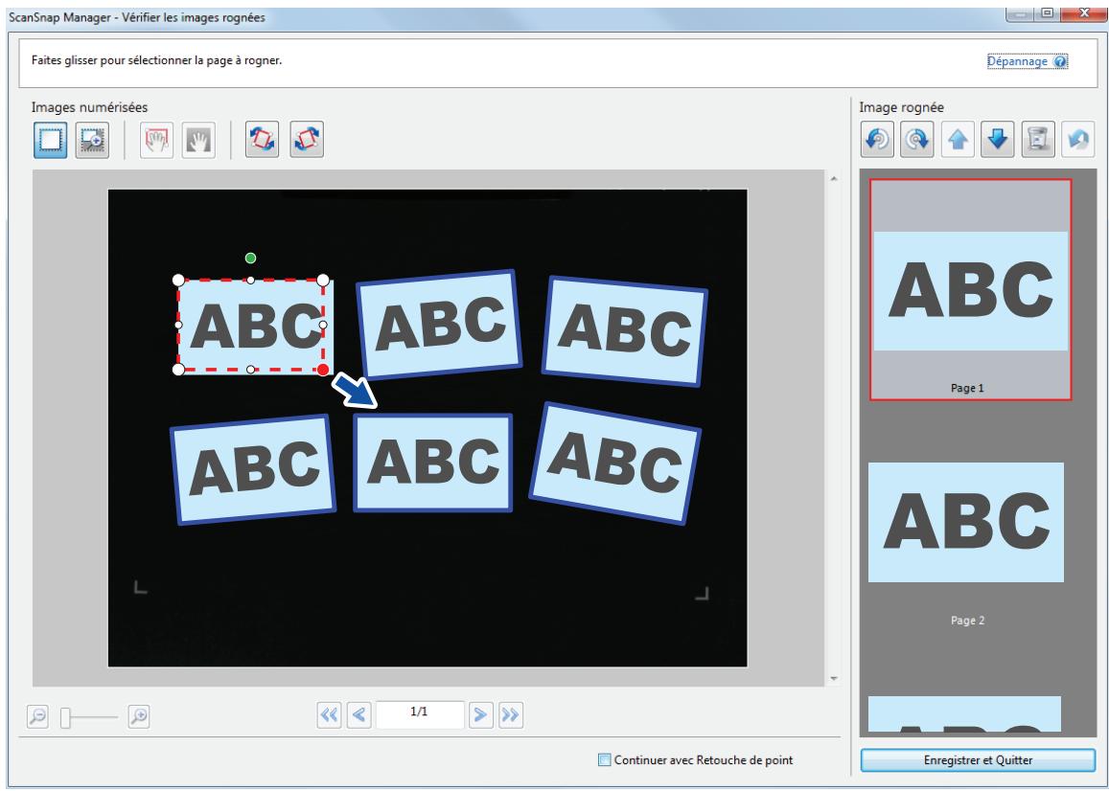The height and width of the screenshot is (791, 1109).
Task: Enable Continuer avec Retouche de point
Action: coord(604,760)
